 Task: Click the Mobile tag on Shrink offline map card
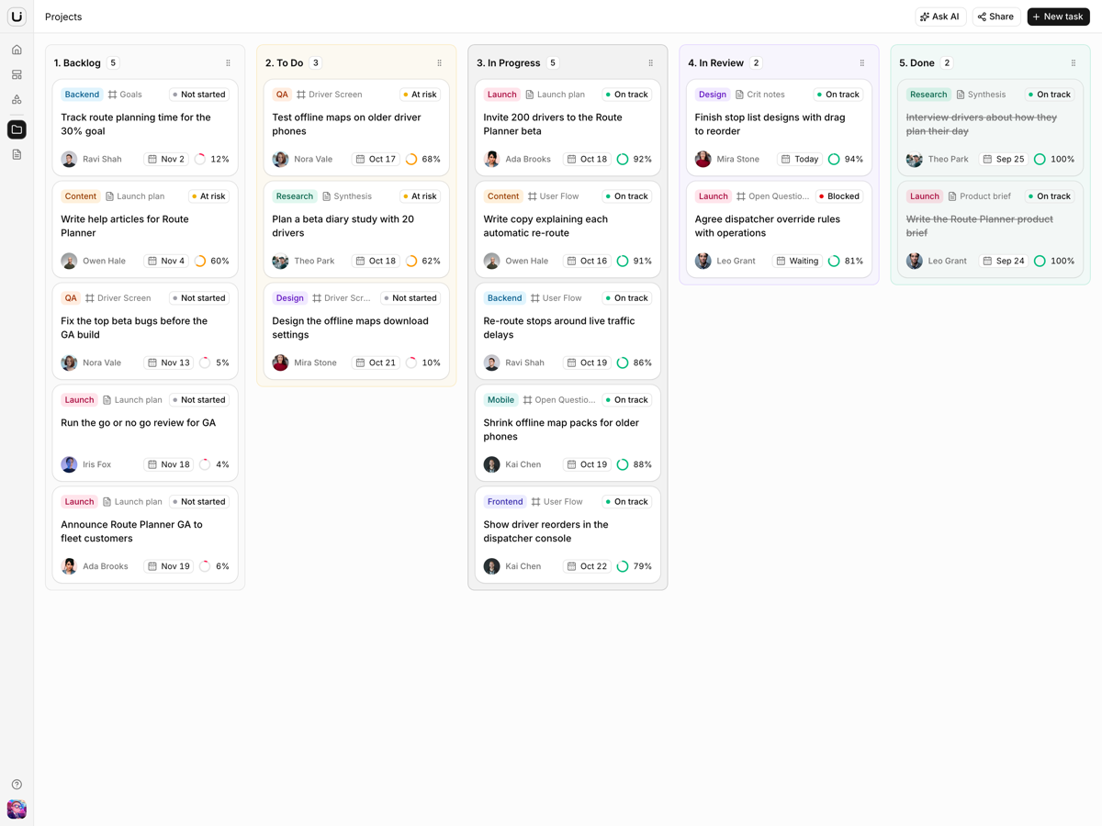tap(500, 400)
